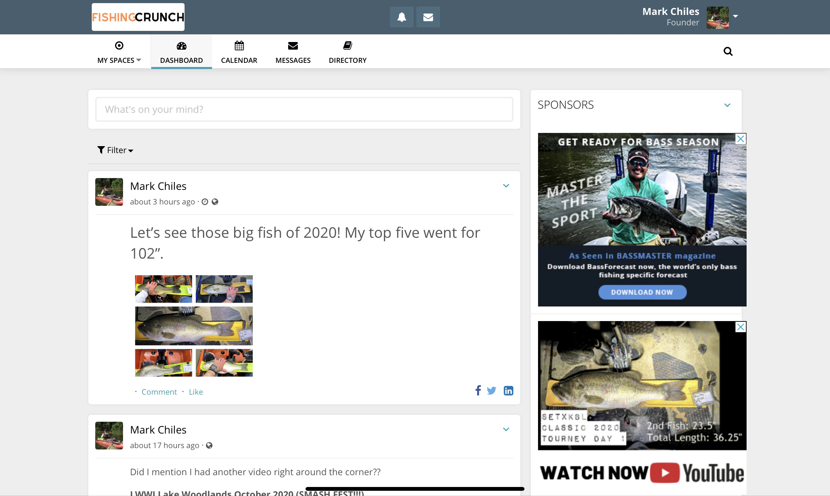
Task: Open options chevron on first post
Action: click(506, 186)
